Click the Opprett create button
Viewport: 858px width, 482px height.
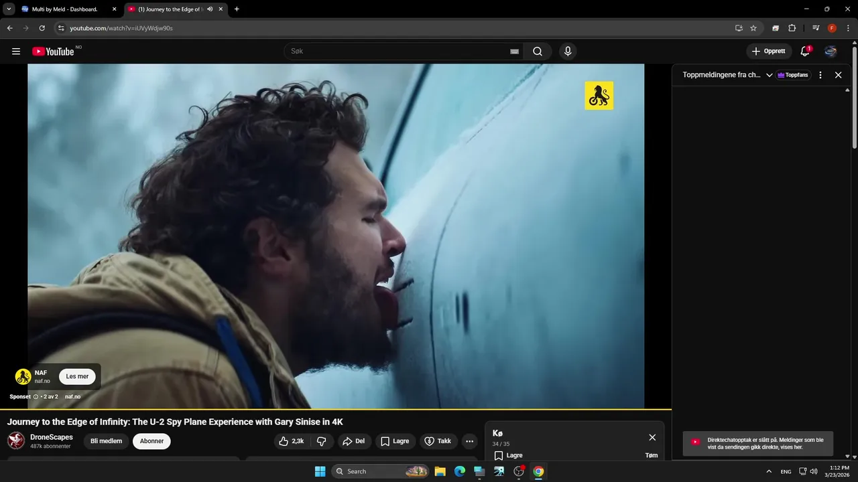pyautogui.click(x=769, y=52)
